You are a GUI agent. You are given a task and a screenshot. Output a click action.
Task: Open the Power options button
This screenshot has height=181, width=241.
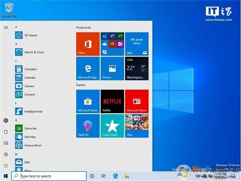point(6,165)
